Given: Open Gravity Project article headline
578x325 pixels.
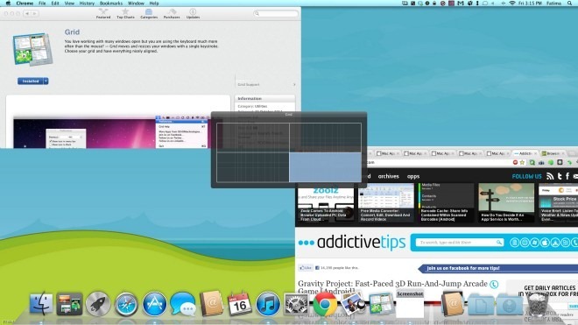Looking at the screenshot, I should [x=392, y=287].
